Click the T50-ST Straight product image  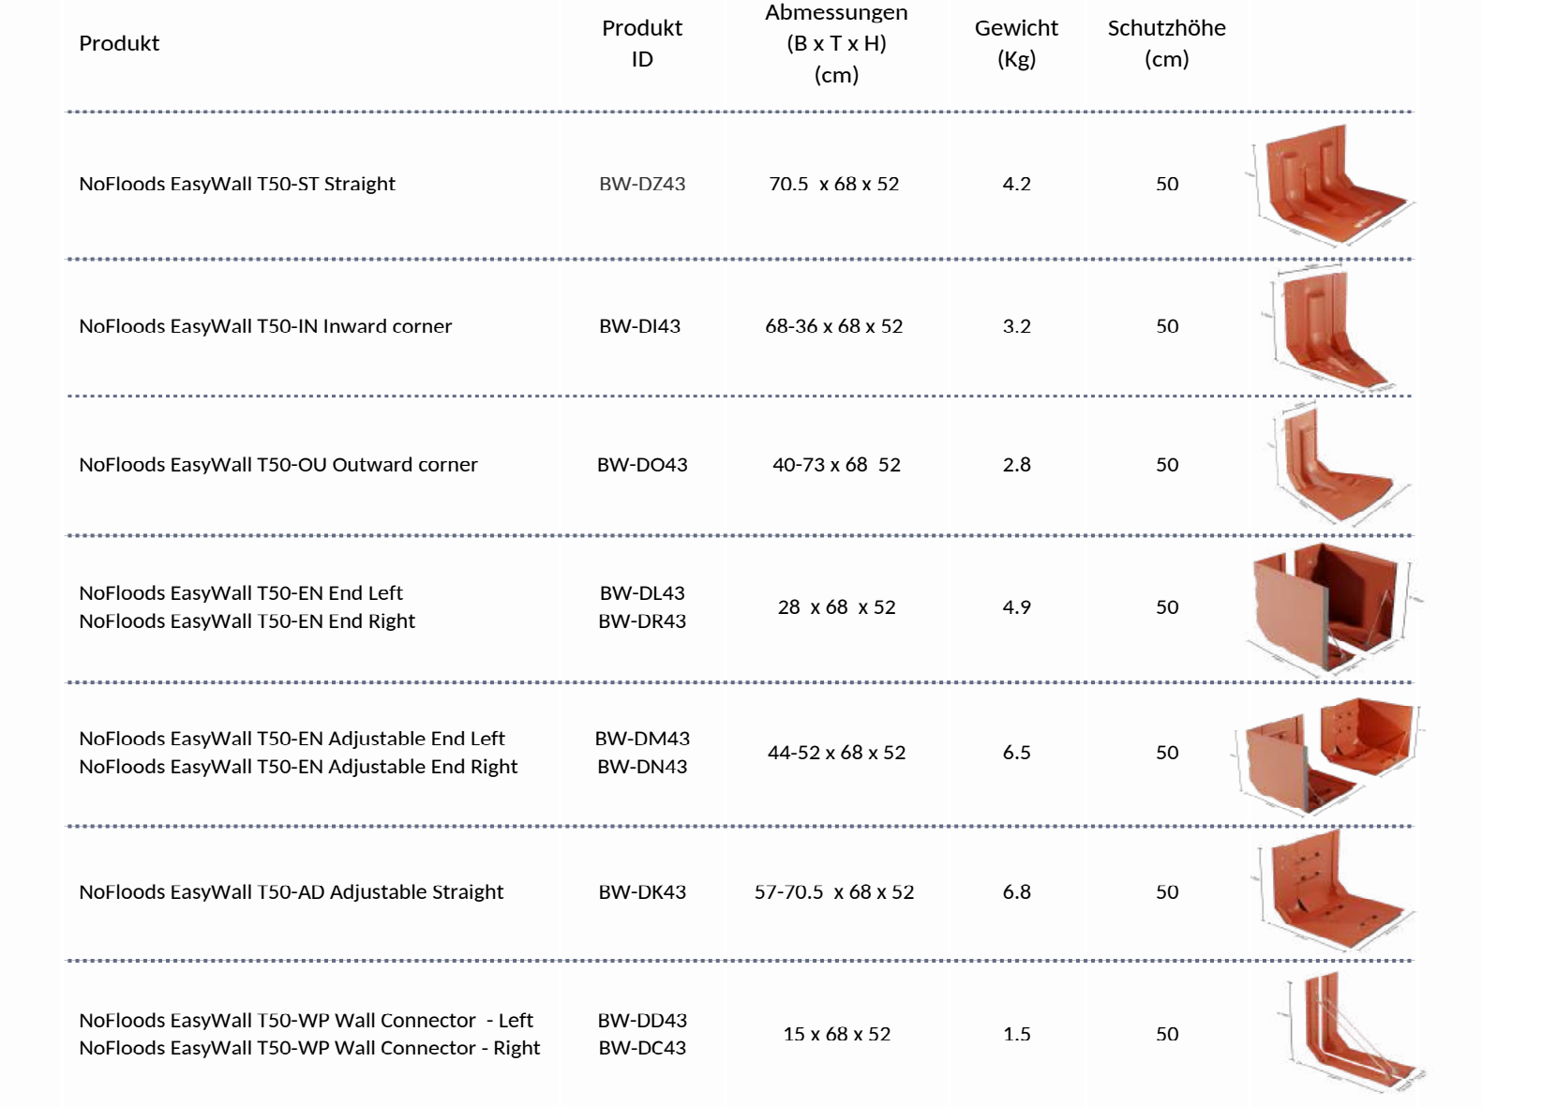1331,185
